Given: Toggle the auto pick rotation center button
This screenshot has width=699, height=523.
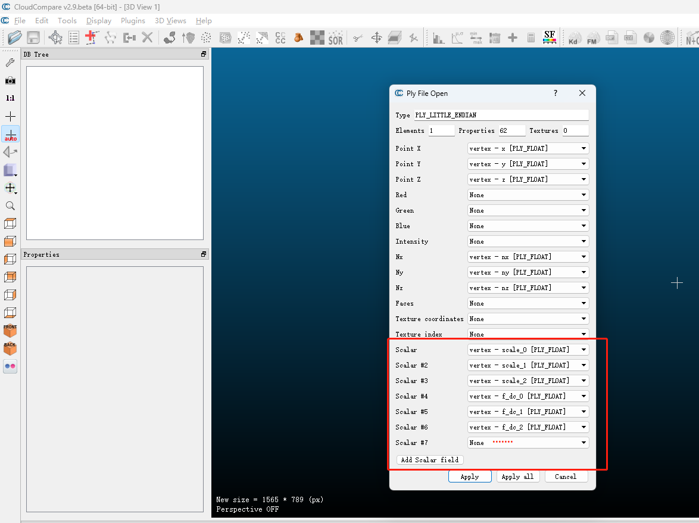Looking at the screenshot, I should coord(11,134).
